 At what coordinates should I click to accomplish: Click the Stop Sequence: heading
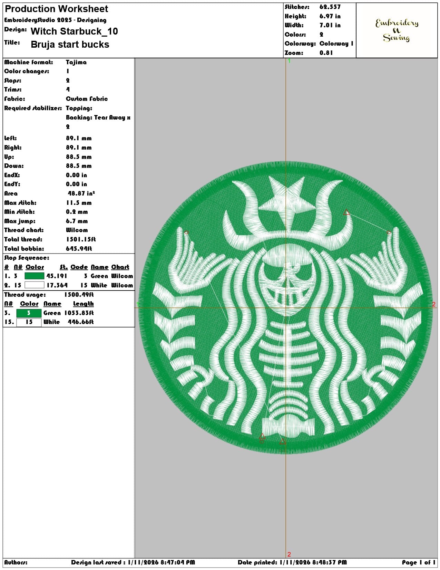tap(27, 258)
